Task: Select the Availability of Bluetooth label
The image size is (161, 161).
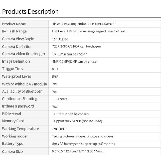Action: tap(22, 91)
